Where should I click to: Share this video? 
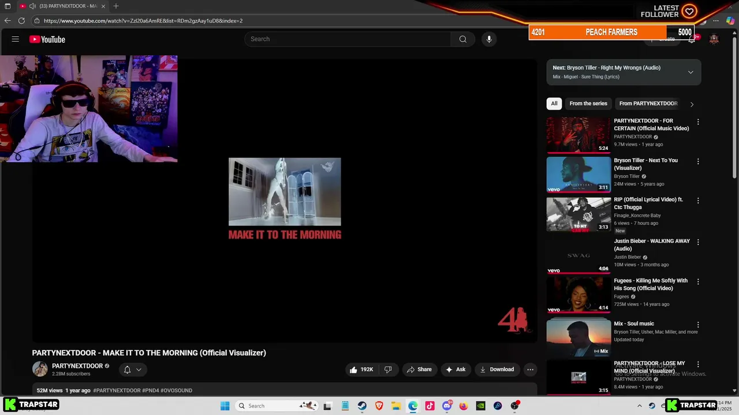pyautogui.click(x=419, y=369)
